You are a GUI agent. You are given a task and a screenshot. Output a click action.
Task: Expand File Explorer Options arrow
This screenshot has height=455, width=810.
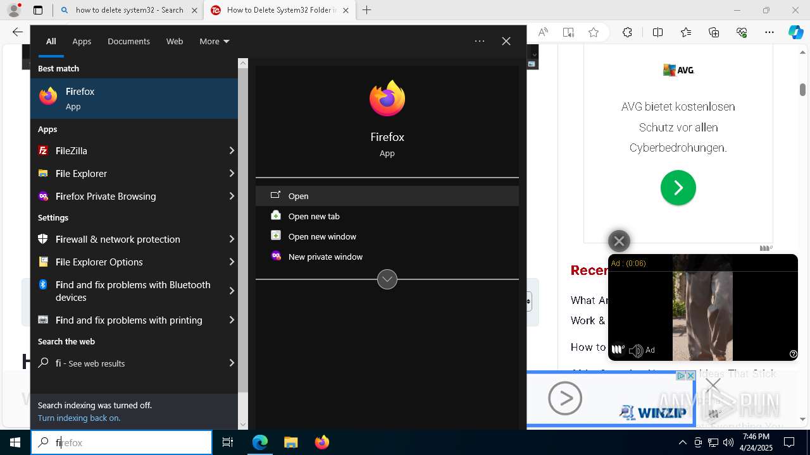[x=231, y=262]
